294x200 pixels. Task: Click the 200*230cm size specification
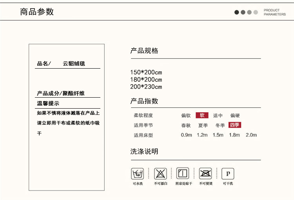pyautogui.click(x=146, y=87)
